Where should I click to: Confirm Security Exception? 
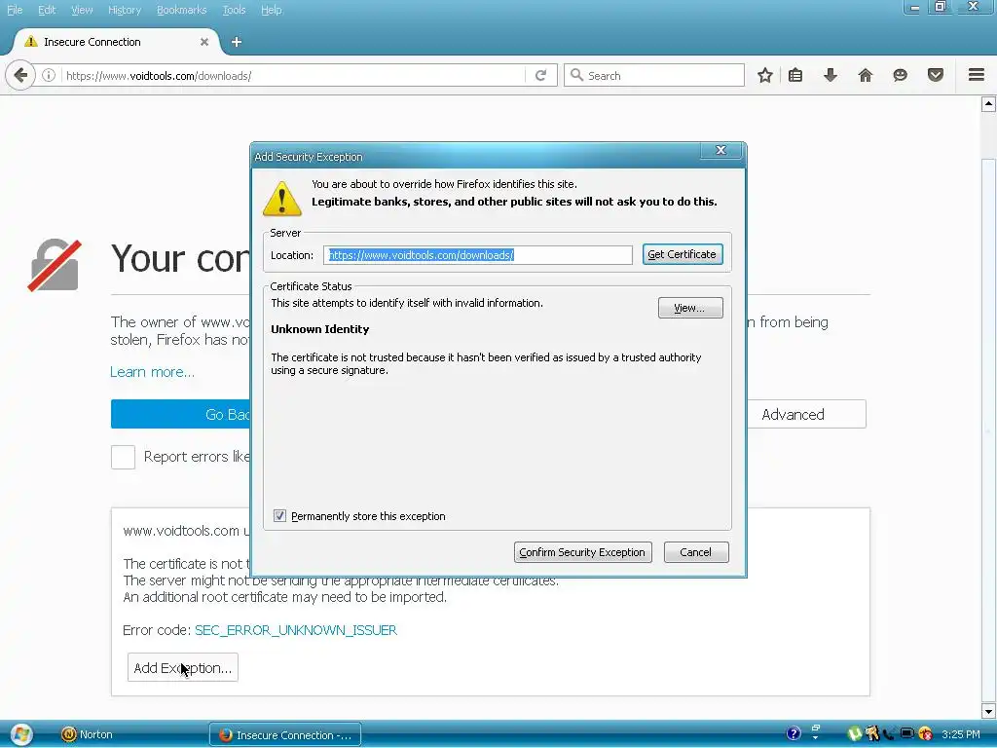pos(582,552)
